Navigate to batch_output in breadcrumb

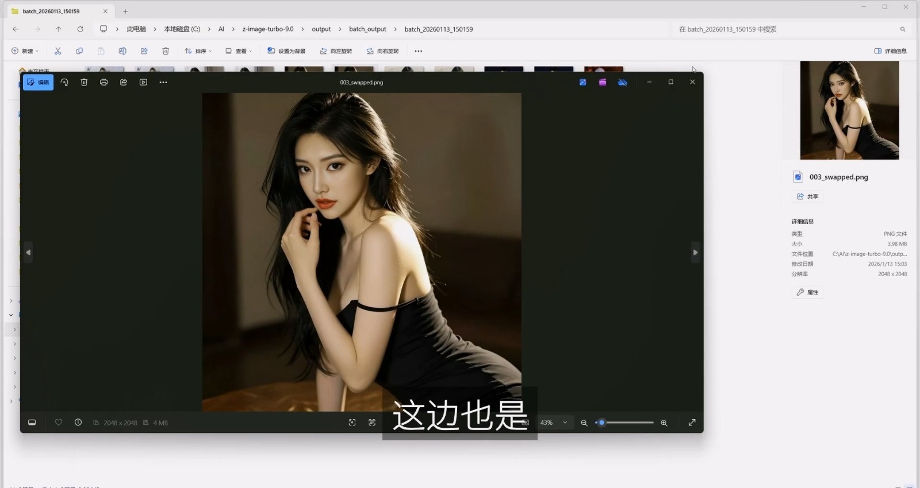click(367, 29)
